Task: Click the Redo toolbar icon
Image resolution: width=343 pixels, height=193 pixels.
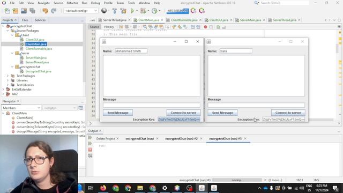Action: click(x=54, y=11)
